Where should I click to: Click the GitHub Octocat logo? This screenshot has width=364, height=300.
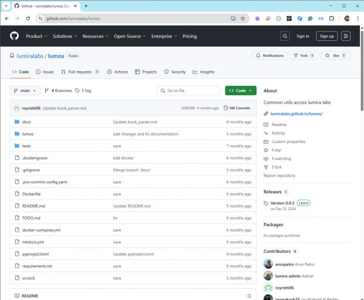(14, 36)
